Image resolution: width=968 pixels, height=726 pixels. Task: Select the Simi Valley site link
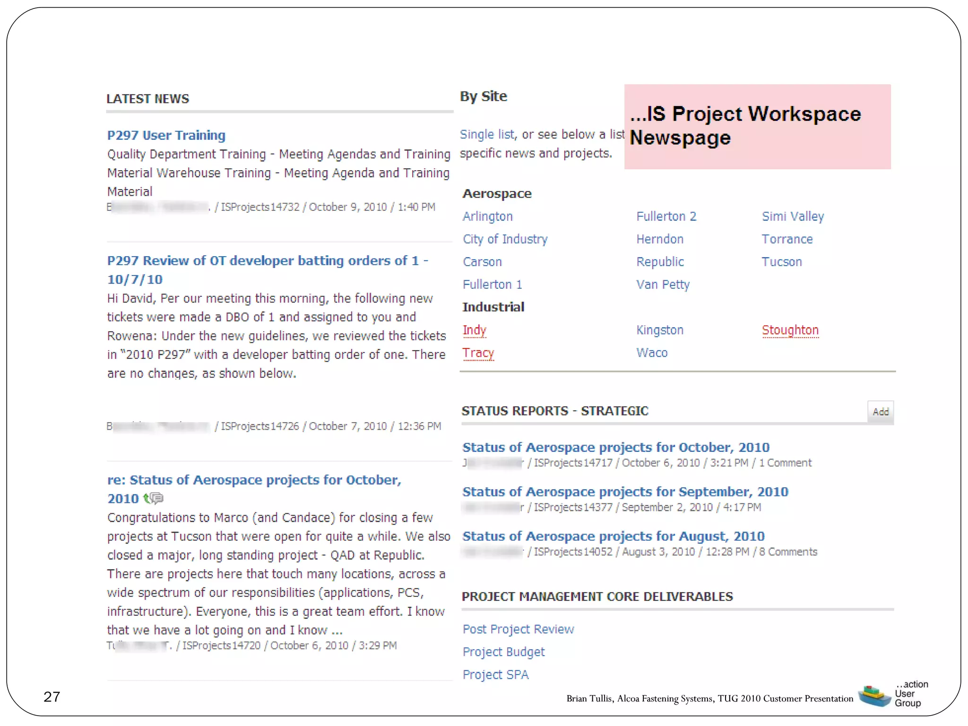click(793, 216)
